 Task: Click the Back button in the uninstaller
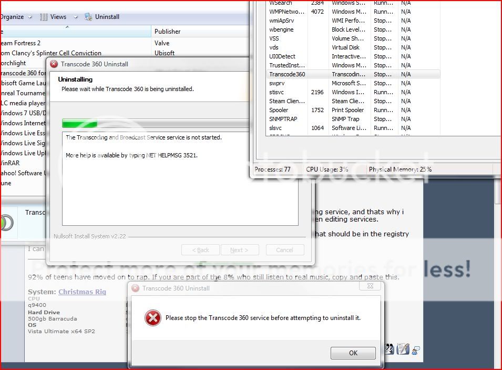click(200, 250)
